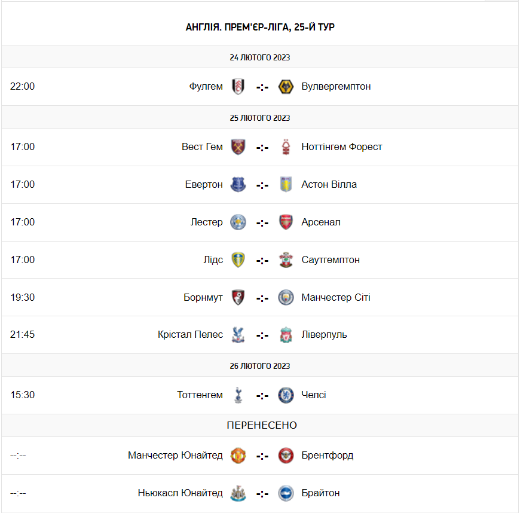
Task: Click the Tottenham cockerel crest icon
Action: (238, 395)
